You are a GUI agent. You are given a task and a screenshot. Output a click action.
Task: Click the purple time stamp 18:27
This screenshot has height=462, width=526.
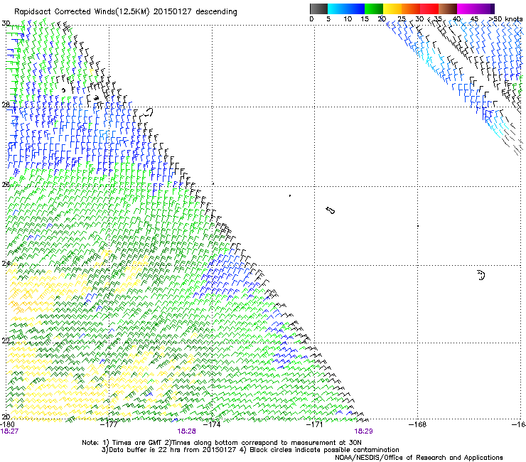(9, 431)
